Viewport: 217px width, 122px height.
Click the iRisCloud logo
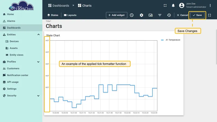pos(21,6)
